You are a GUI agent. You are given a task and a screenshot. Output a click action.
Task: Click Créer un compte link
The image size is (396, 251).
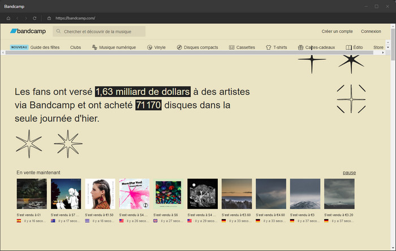pyautogui.click(x=337, y=31)
